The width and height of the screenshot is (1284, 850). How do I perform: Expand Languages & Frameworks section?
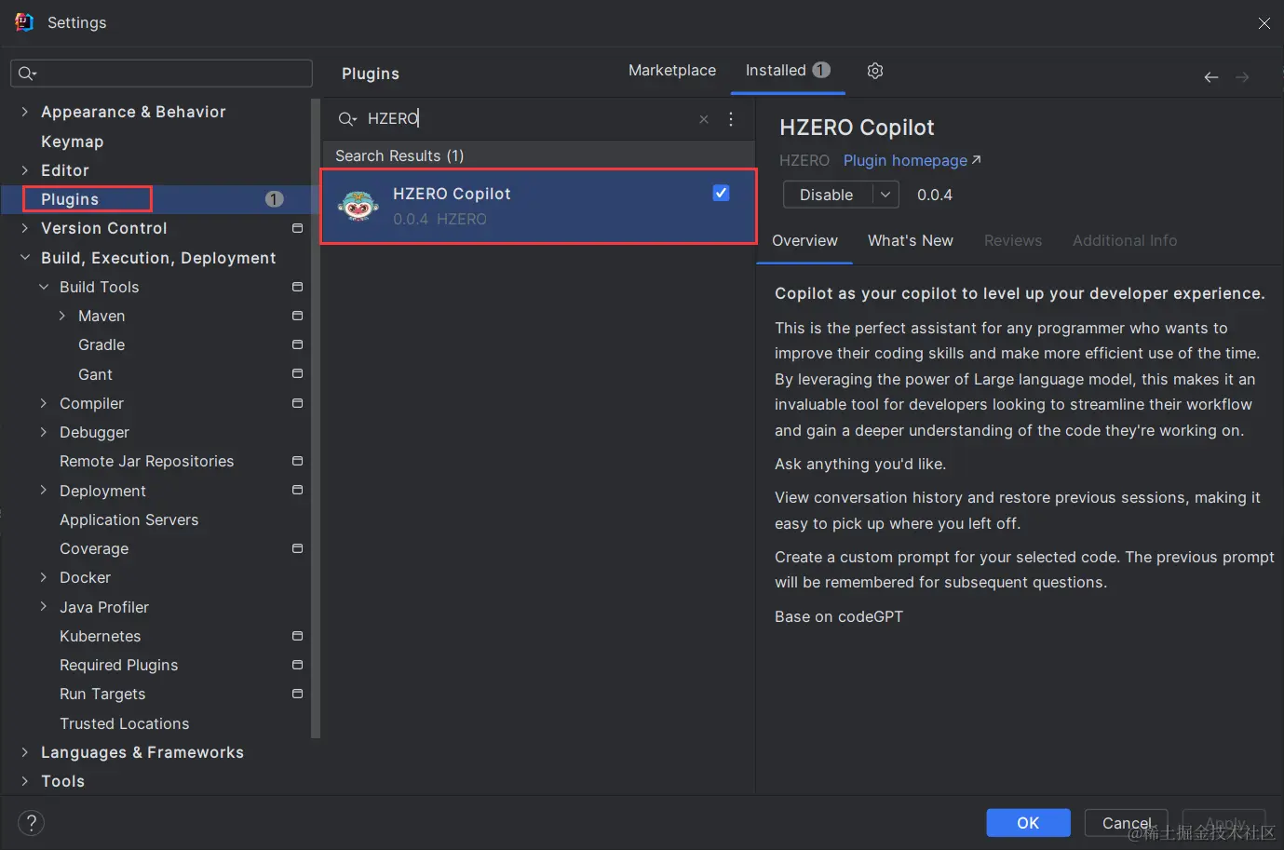[x=24, y=752]
